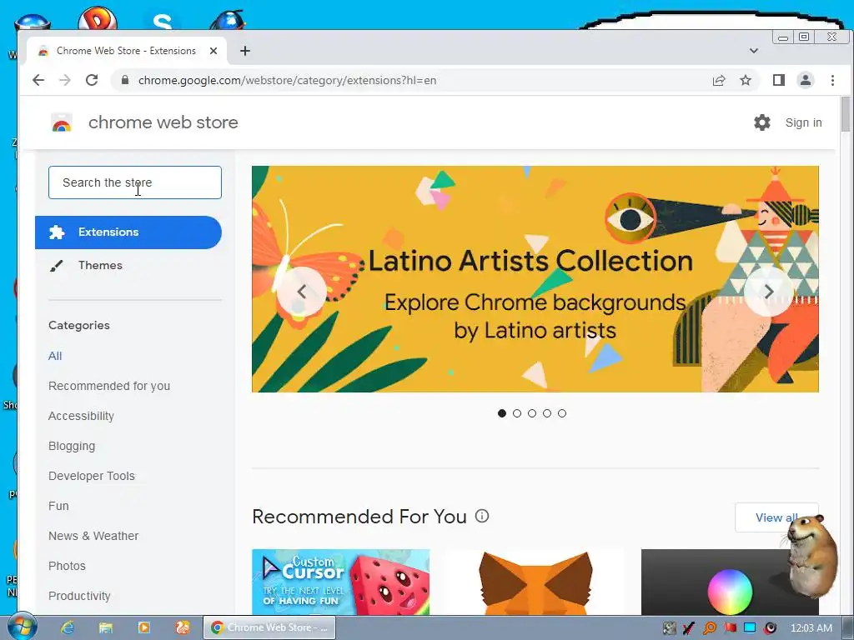The height and width of the screenshot is (640, 854).
Task: Open the MetaMask fox extension card
Action: 535,582
